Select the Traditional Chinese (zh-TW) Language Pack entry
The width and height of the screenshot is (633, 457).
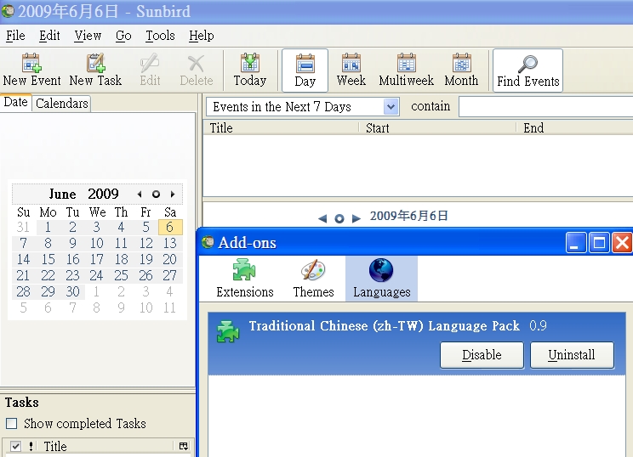pyautogui.click(x=417, y=344)
